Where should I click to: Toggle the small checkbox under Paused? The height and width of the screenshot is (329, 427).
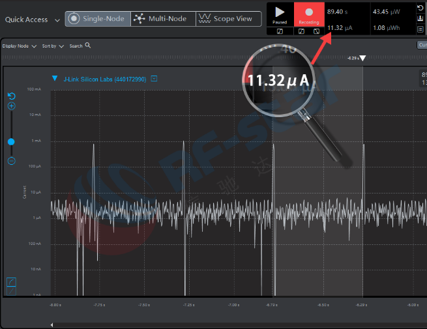click(x=280, y=31)
